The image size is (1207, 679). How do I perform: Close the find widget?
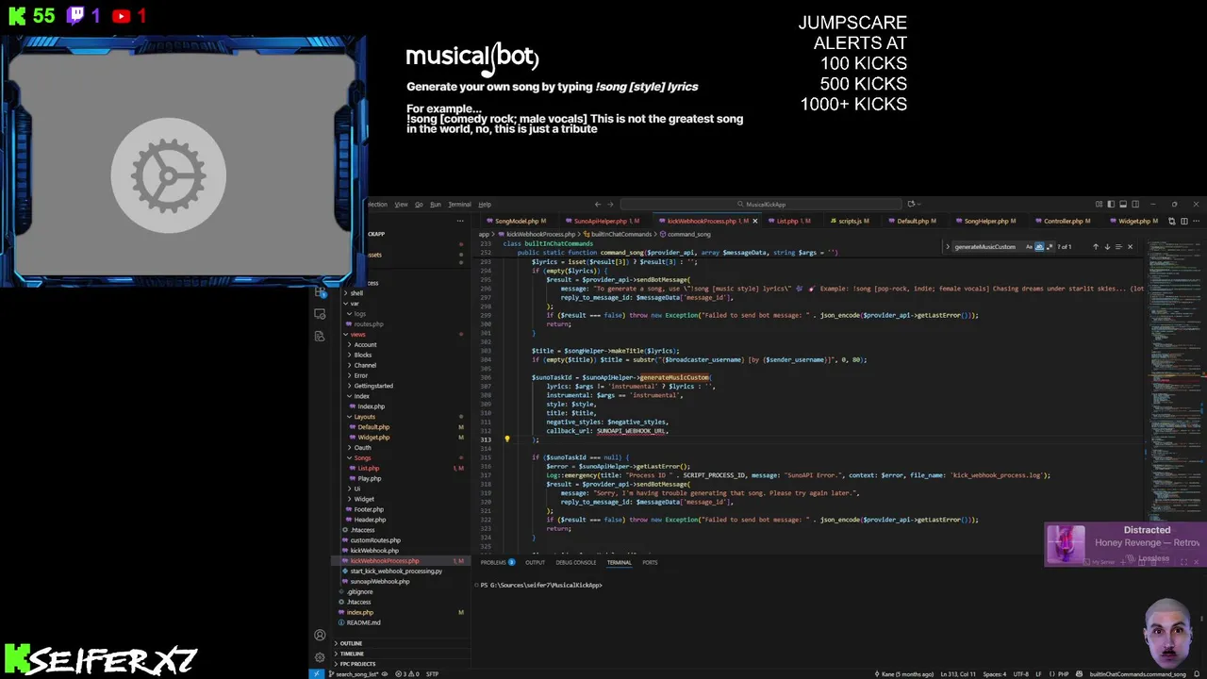click(1130, 247)
